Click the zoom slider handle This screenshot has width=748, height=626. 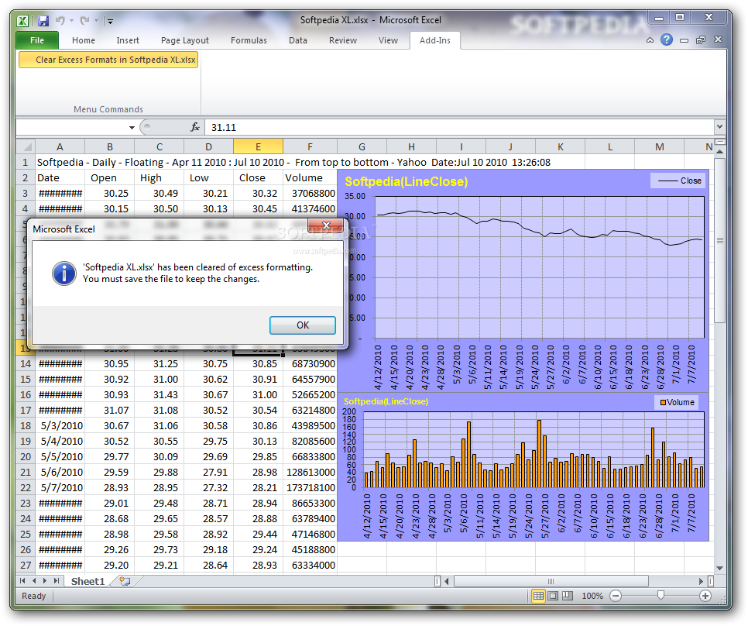pos(661,595)
